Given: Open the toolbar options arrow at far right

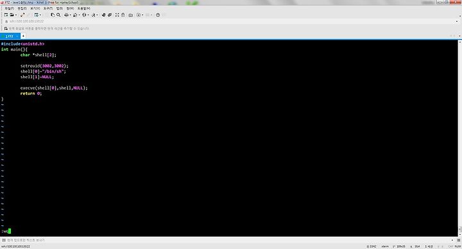Looking at the screenshot, I should point(460,15).
